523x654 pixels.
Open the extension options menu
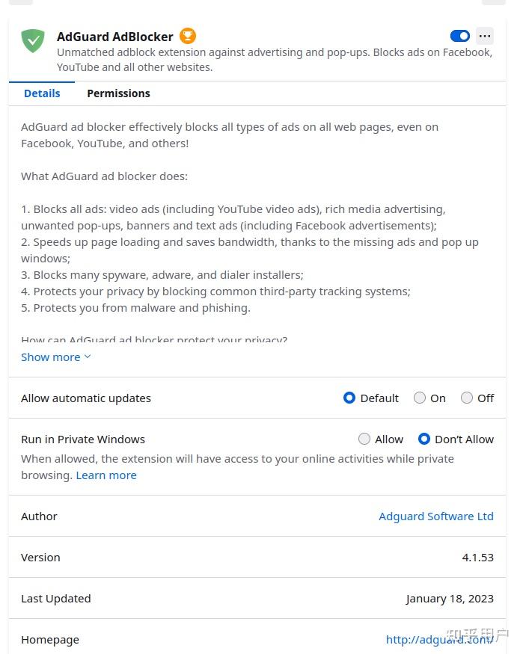(x=485, y=36)
